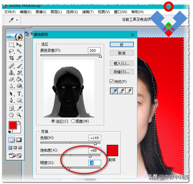The image size is (193, 184).
Task: Select the Notes tool
Action: [x=11, y=109]
